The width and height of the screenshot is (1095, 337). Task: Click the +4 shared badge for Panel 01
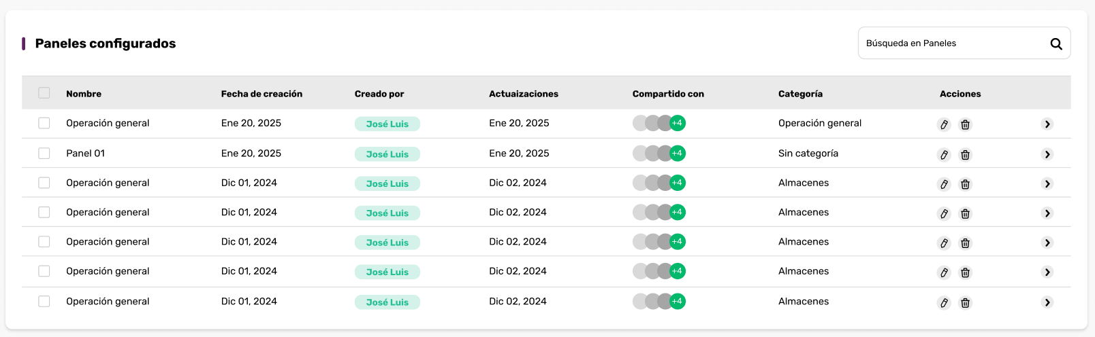(x=677, y=154)
